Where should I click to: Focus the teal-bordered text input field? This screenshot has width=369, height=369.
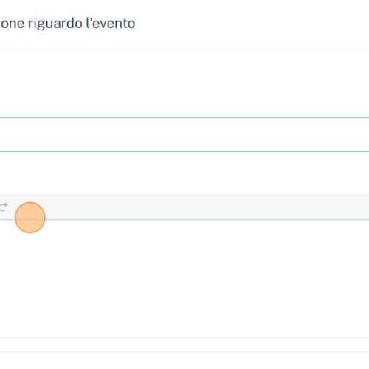pos(184,134)
